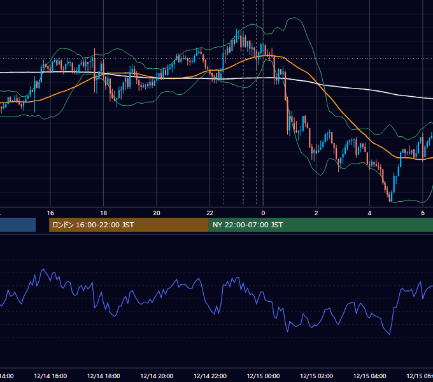Click the upper axis label 16
Screen dimensions: 433x382
pyautogui.click(x=50, y=213)
